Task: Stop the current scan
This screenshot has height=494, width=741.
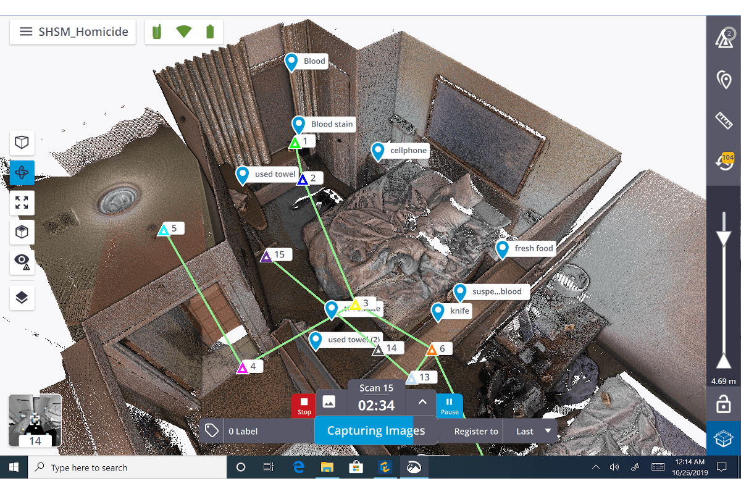Action: [304, 405]
